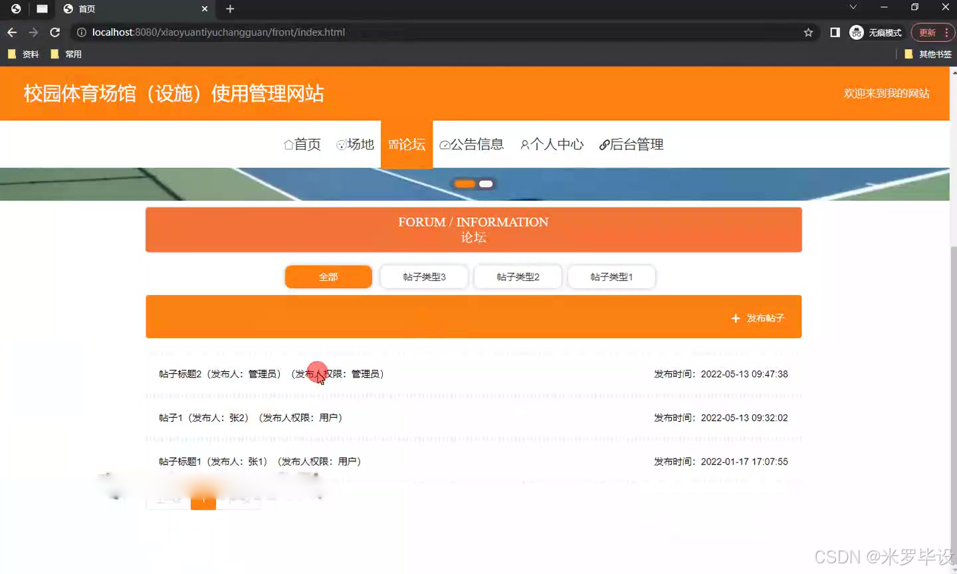Viewport: 957px width, 574px height.
Task: Select the second carousel indicator dot
Action: (485, 183)
